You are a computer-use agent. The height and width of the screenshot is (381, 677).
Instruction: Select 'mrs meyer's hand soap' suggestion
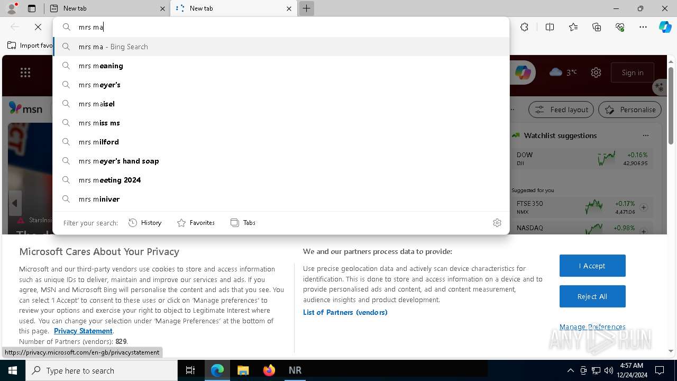pos(281,161)
